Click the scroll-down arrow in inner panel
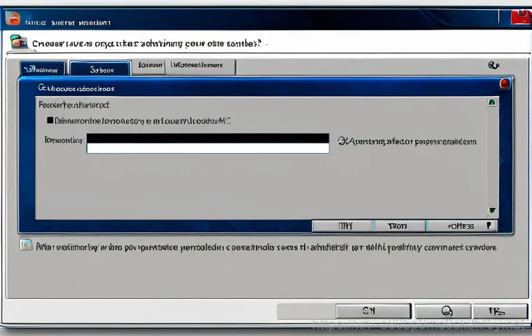Image resolution: width=532 pixels, height=336 pixels. 492,209
